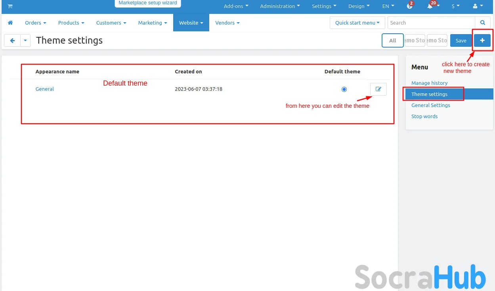Open the General appearance link
The height and width of the screenshot is (291, 495).
coord(45,89)
